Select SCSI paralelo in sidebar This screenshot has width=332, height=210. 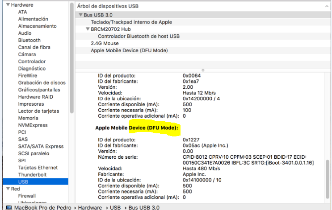click(34, 153)
